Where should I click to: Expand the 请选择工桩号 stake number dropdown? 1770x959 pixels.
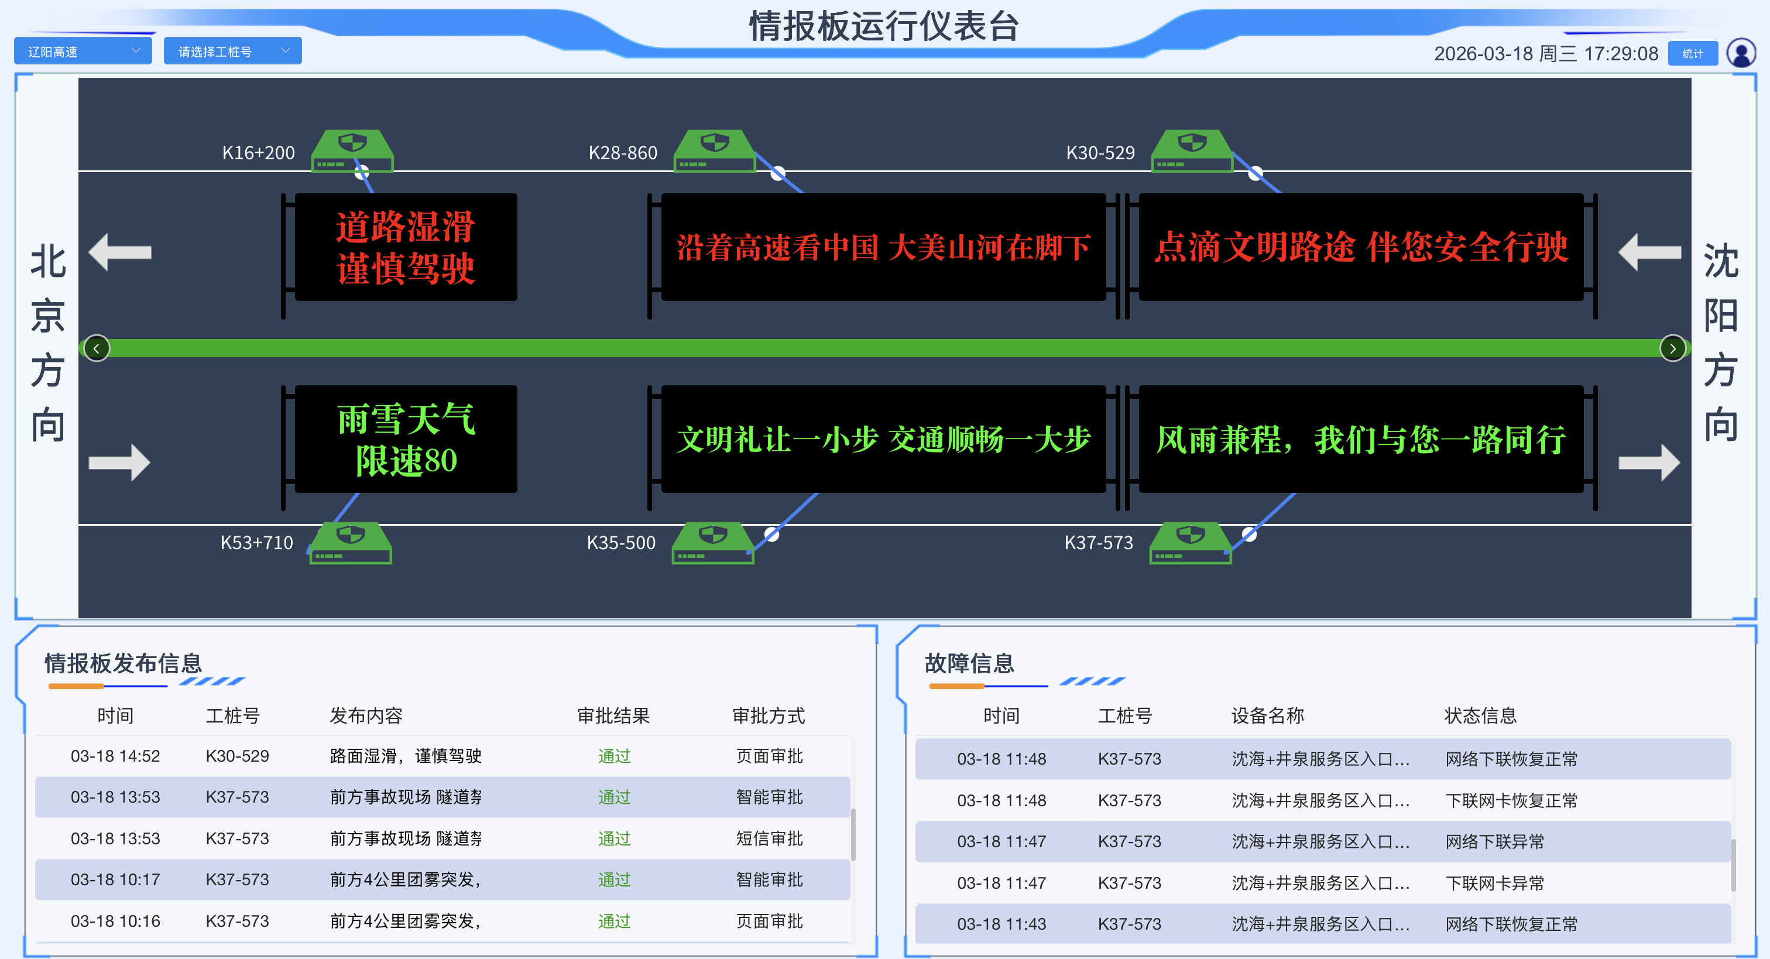pos(232,52)
